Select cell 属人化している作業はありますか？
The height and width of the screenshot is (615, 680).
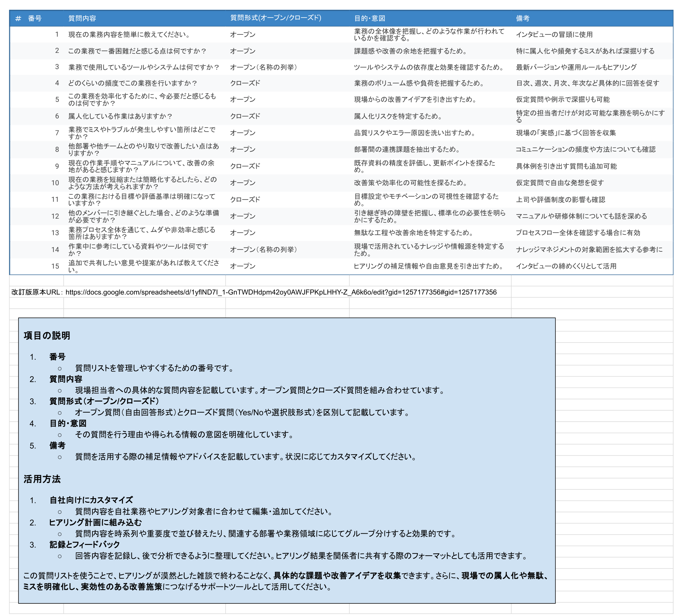(144, 116)
